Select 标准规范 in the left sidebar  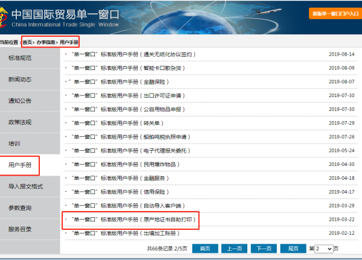click(x=20, y=58)
